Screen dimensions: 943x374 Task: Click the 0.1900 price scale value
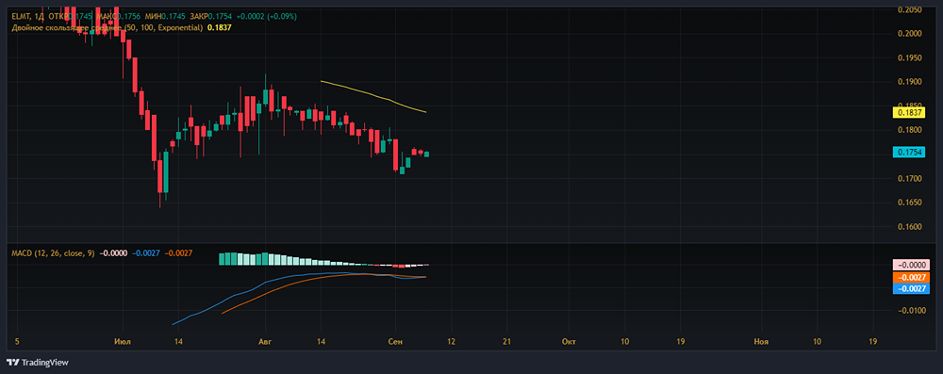click(909, 82)
